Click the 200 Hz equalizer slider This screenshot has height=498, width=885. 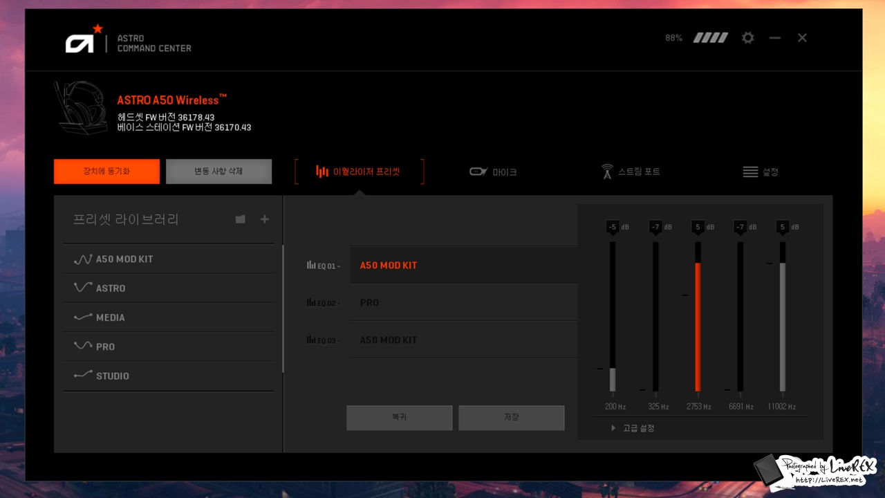(613, 317)
